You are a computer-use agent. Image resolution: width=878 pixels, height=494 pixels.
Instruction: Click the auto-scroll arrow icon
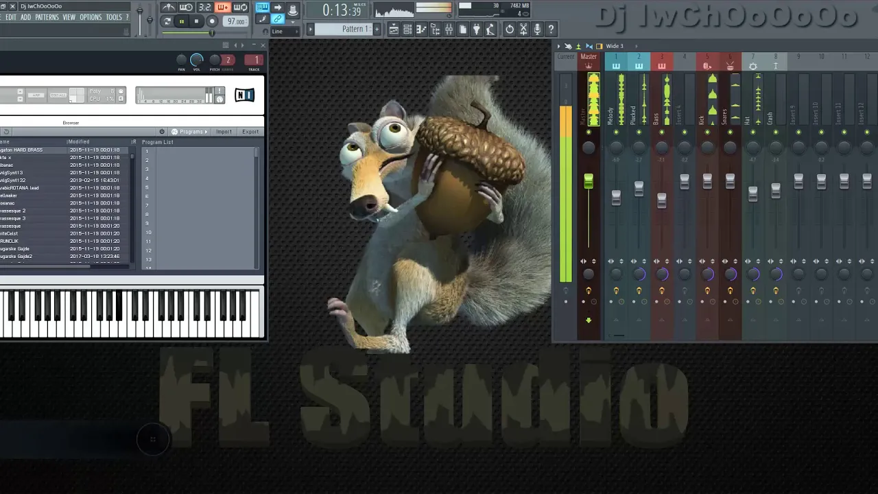(x=278, y=8)
